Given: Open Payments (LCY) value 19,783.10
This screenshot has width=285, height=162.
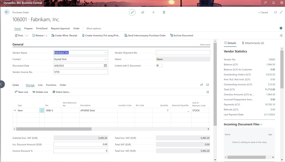Looking at the screenshot, I should (270, 105).
